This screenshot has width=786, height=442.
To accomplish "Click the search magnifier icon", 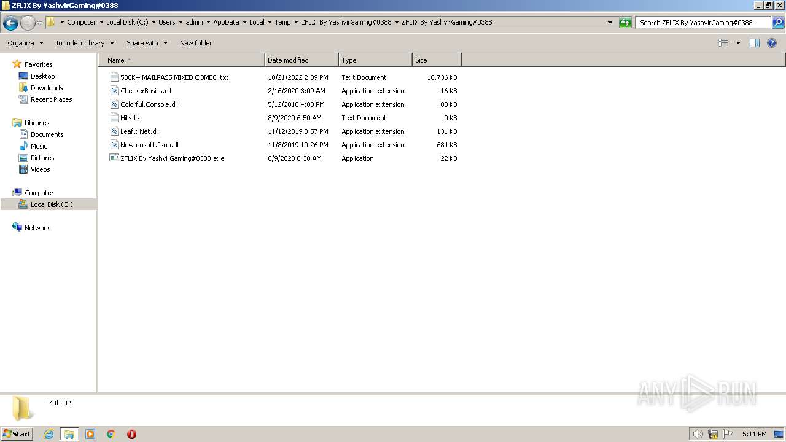I will pyautogui.click(x=777, y=23).
